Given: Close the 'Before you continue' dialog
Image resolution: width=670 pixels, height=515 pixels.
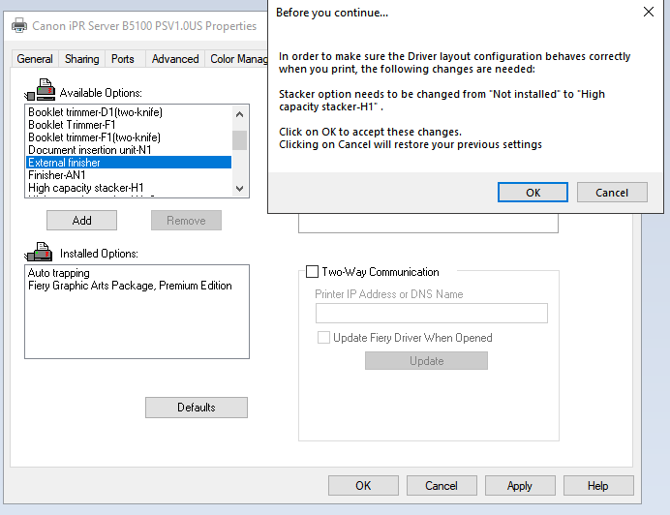Looking at the screenshot, I should [648, 13].
